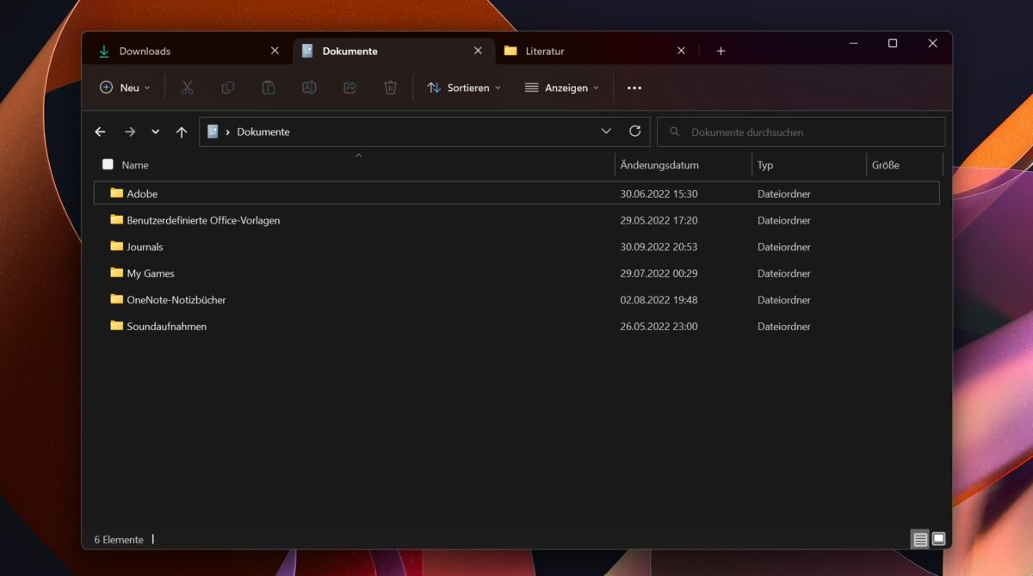This screenshot has height=576, width=1033.
Task: Select the Cut icon in the toolbar
Action: pos(187,87)
